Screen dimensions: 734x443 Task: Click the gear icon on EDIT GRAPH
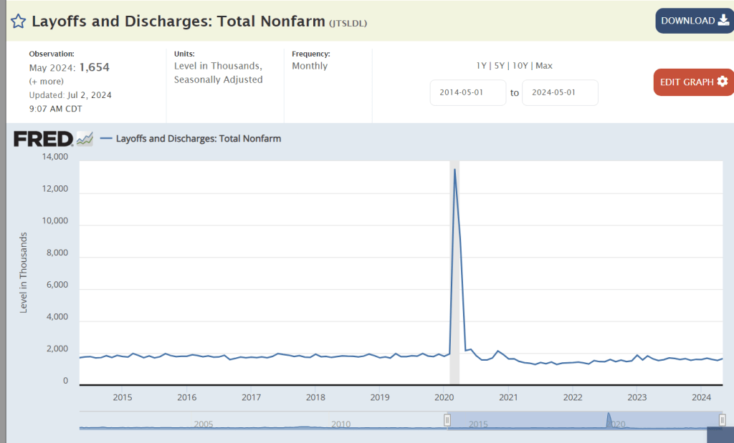[x=722, y=82]
